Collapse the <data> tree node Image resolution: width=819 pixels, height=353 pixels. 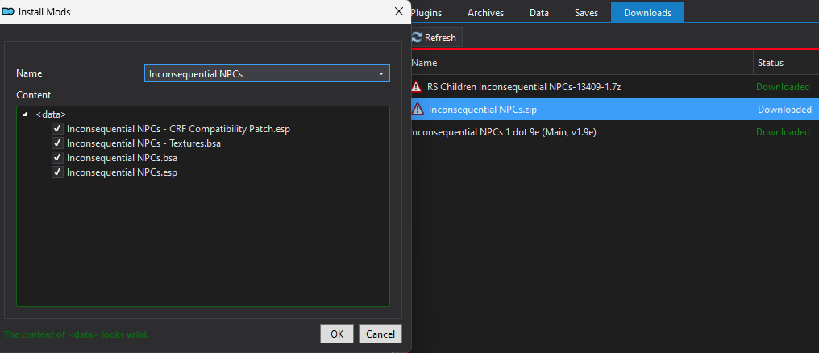click(x=25, y=114)
